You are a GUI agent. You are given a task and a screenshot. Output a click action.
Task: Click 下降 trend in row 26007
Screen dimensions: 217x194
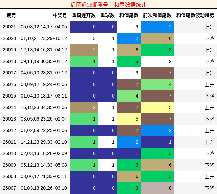tap(210, 188)
